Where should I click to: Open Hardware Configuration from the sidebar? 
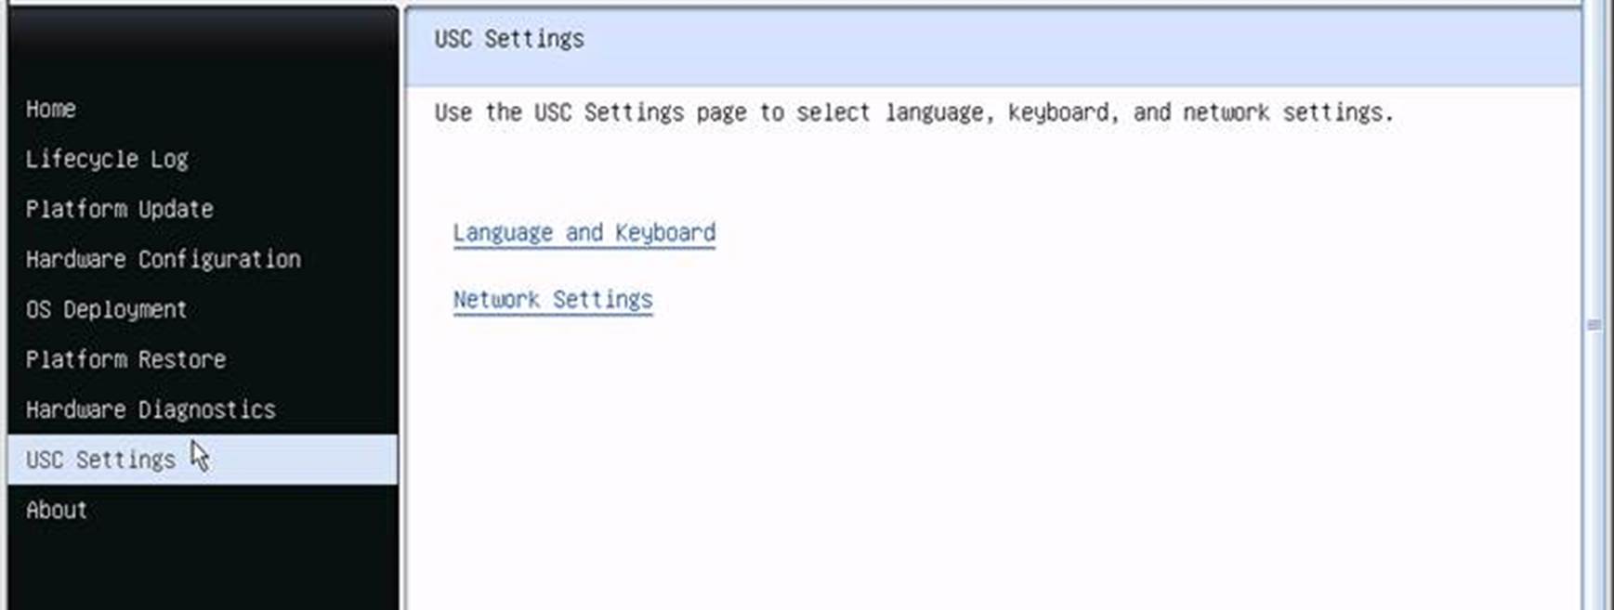tap(163, 260)
